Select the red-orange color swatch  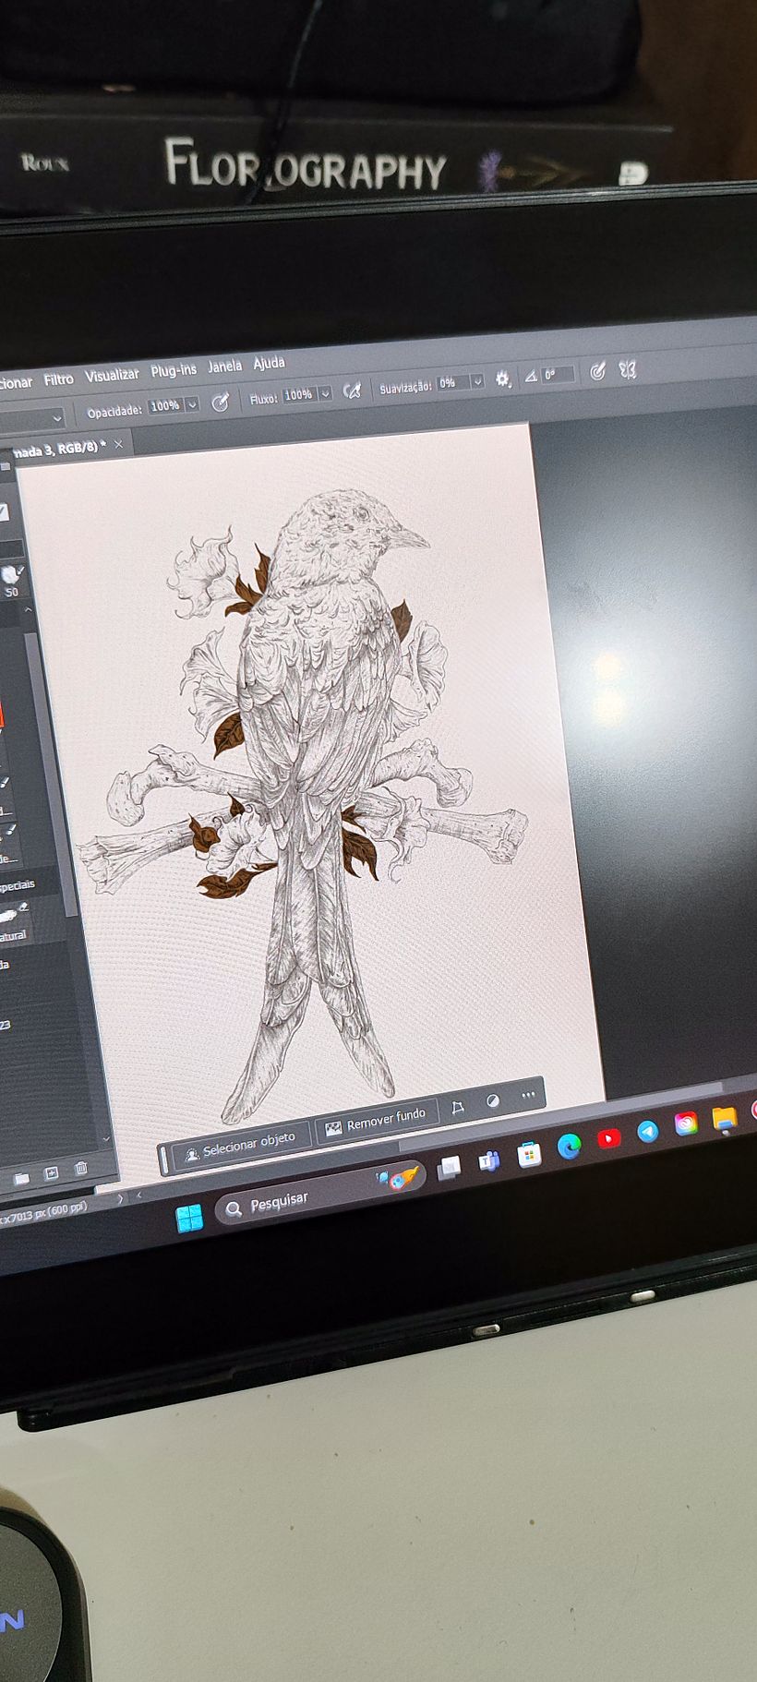tap(2, 714)
